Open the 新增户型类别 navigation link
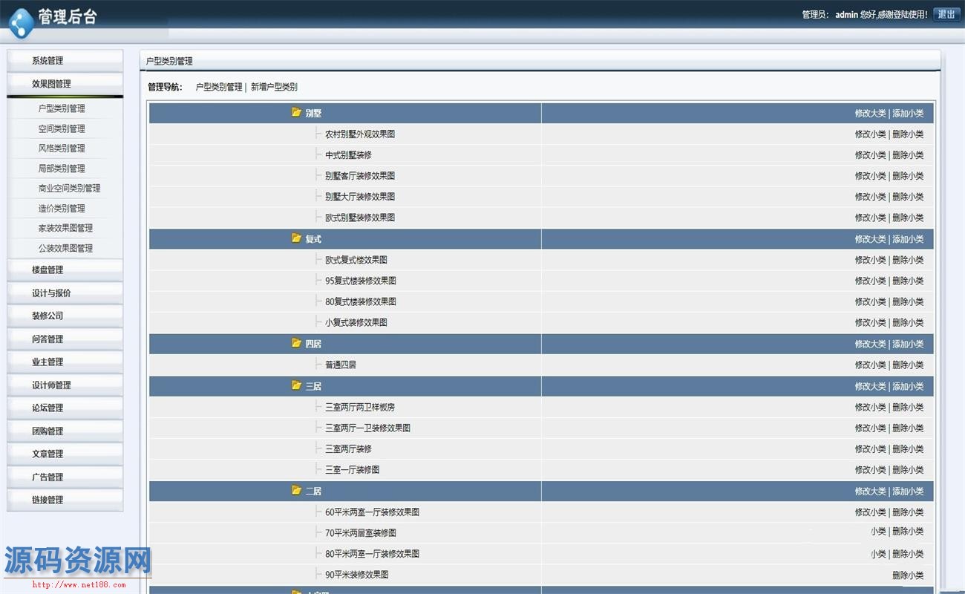 coord(274,87)
